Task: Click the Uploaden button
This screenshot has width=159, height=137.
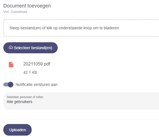Action: coord(17,130)
